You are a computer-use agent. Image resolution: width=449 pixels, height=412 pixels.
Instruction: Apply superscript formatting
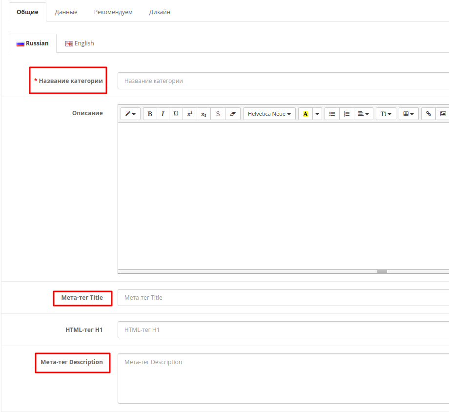tap(190, 114)
